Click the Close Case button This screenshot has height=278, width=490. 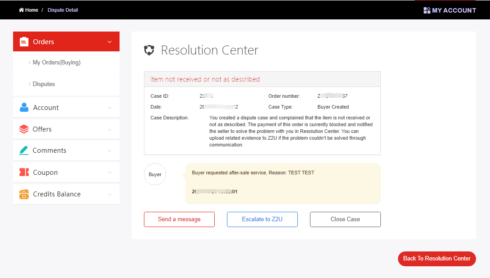click(x=345, y=219)
